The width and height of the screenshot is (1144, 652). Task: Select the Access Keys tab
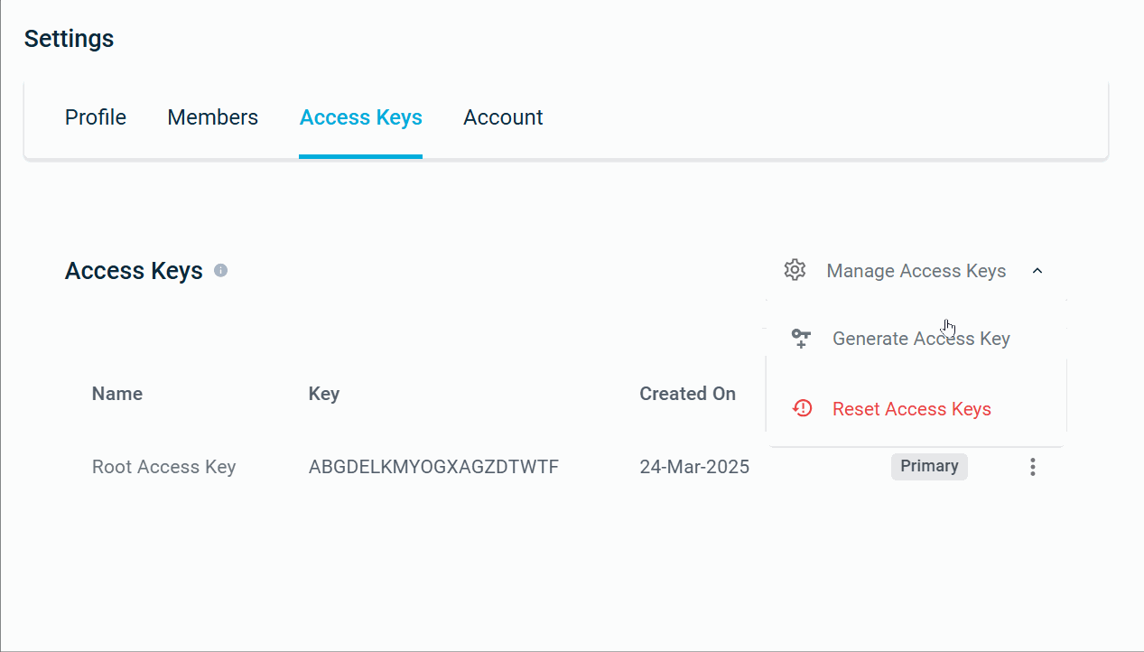[360, 117]
